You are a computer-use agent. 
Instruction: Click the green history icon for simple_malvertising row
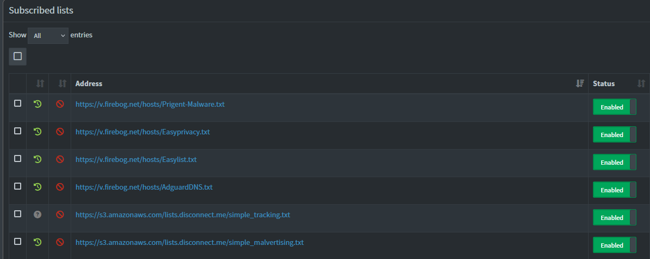37,242
